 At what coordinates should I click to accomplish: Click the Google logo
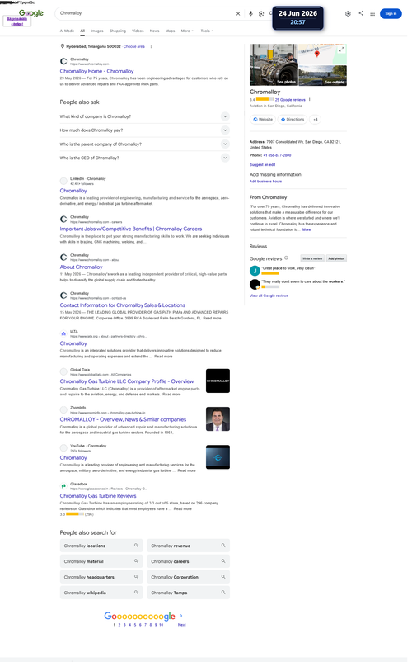pyautogui.click(x=31, y=13)
